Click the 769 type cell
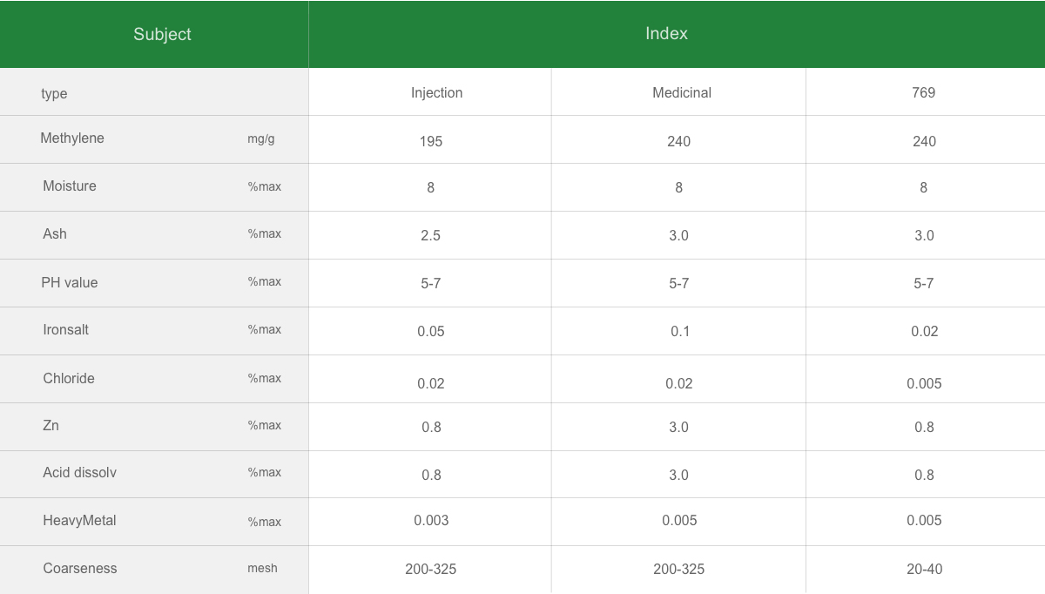The height and width of the screenshot is (594, 1045). click(x=923, y=93)
